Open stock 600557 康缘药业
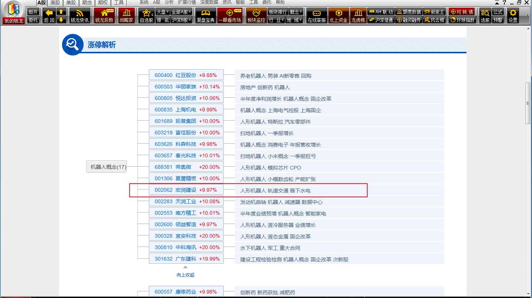532x298 pixels. (x=186, y=292)
